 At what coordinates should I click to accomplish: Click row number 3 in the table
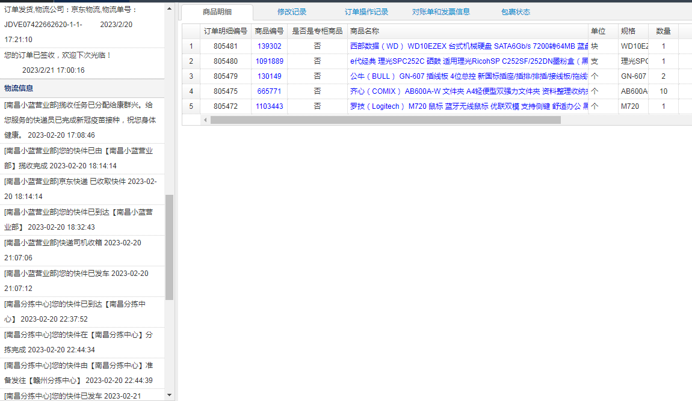191,76
